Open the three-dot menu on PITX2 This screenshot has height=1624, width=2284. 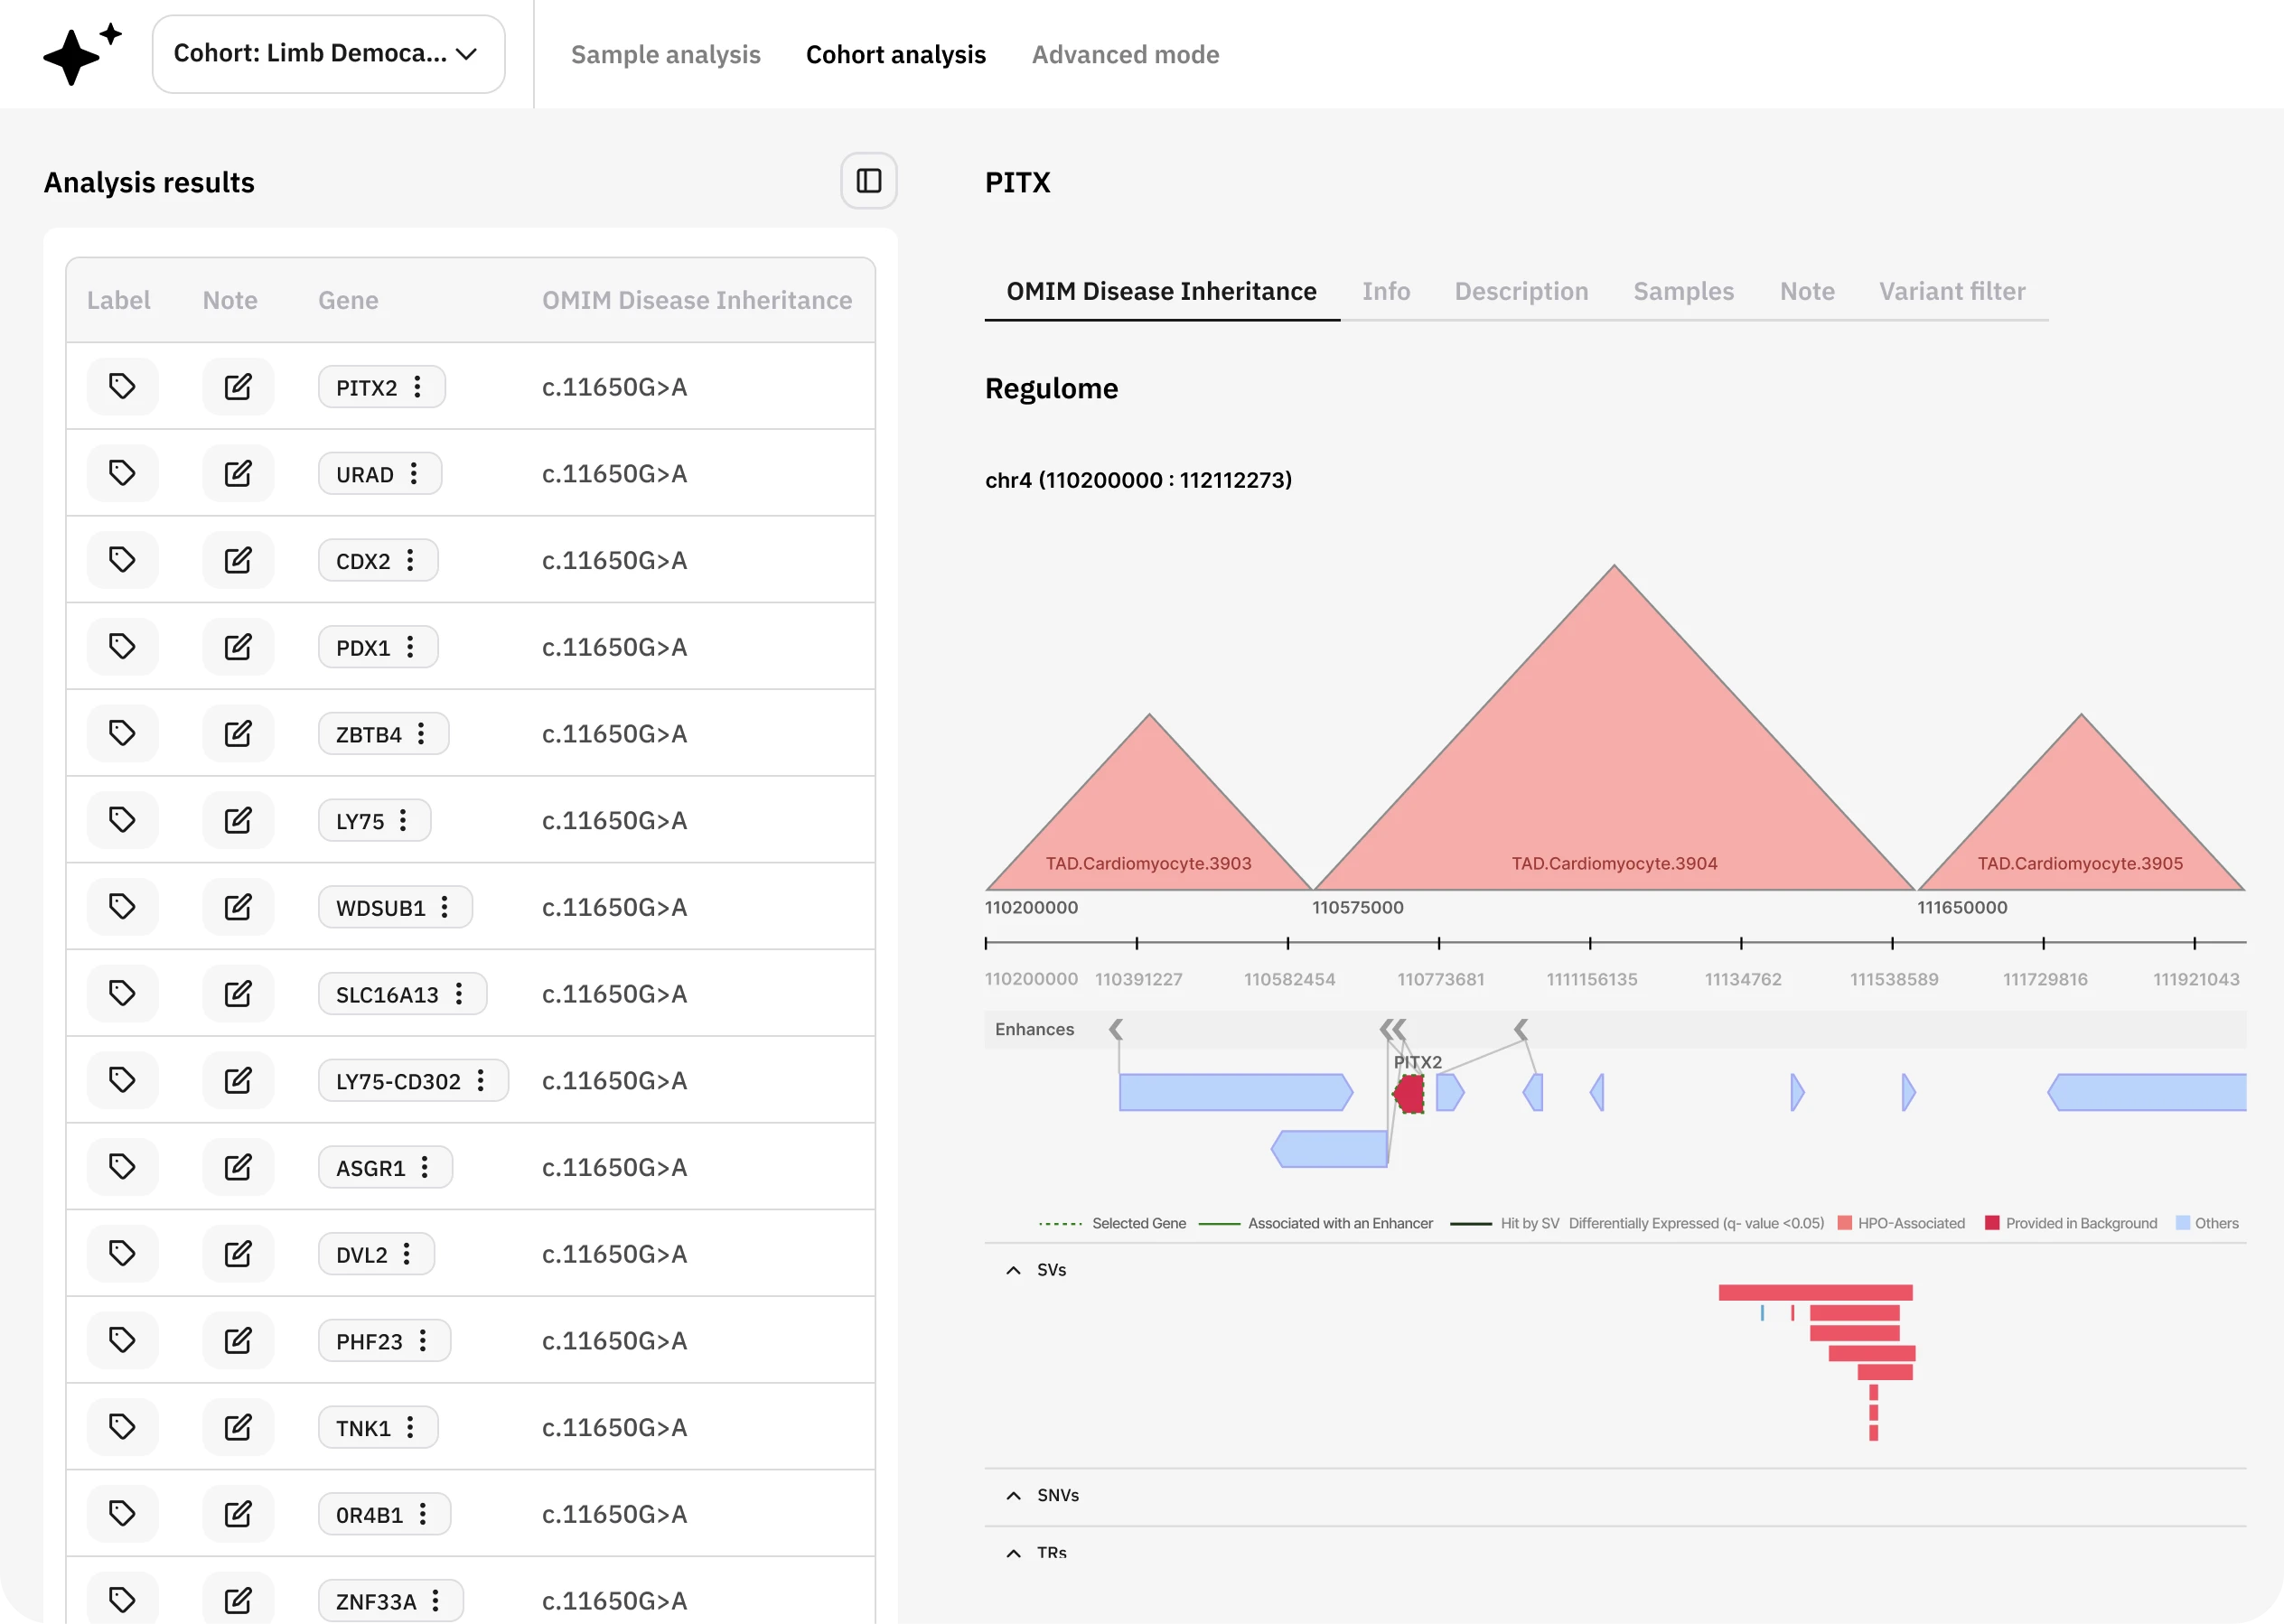click(418, 387)
